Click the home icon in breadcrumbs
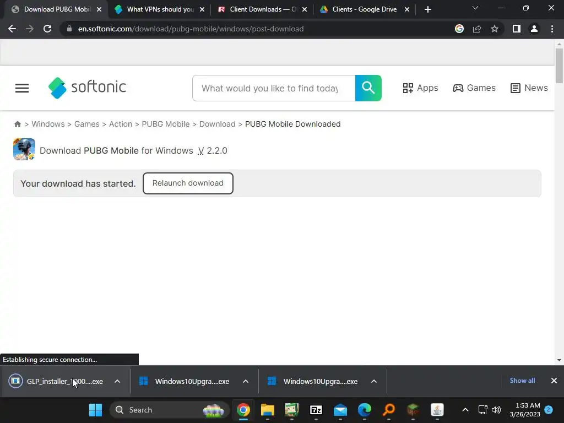Viewport: 564px width, 423px height. coord(17,124)
